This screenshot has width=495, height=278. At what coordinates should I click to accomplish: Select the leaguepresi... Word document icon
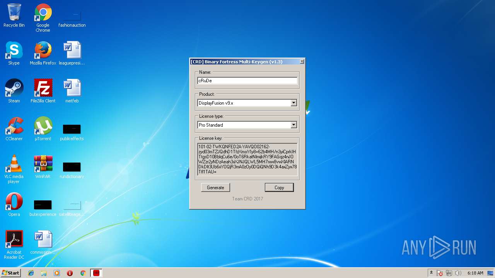(72, 54)
